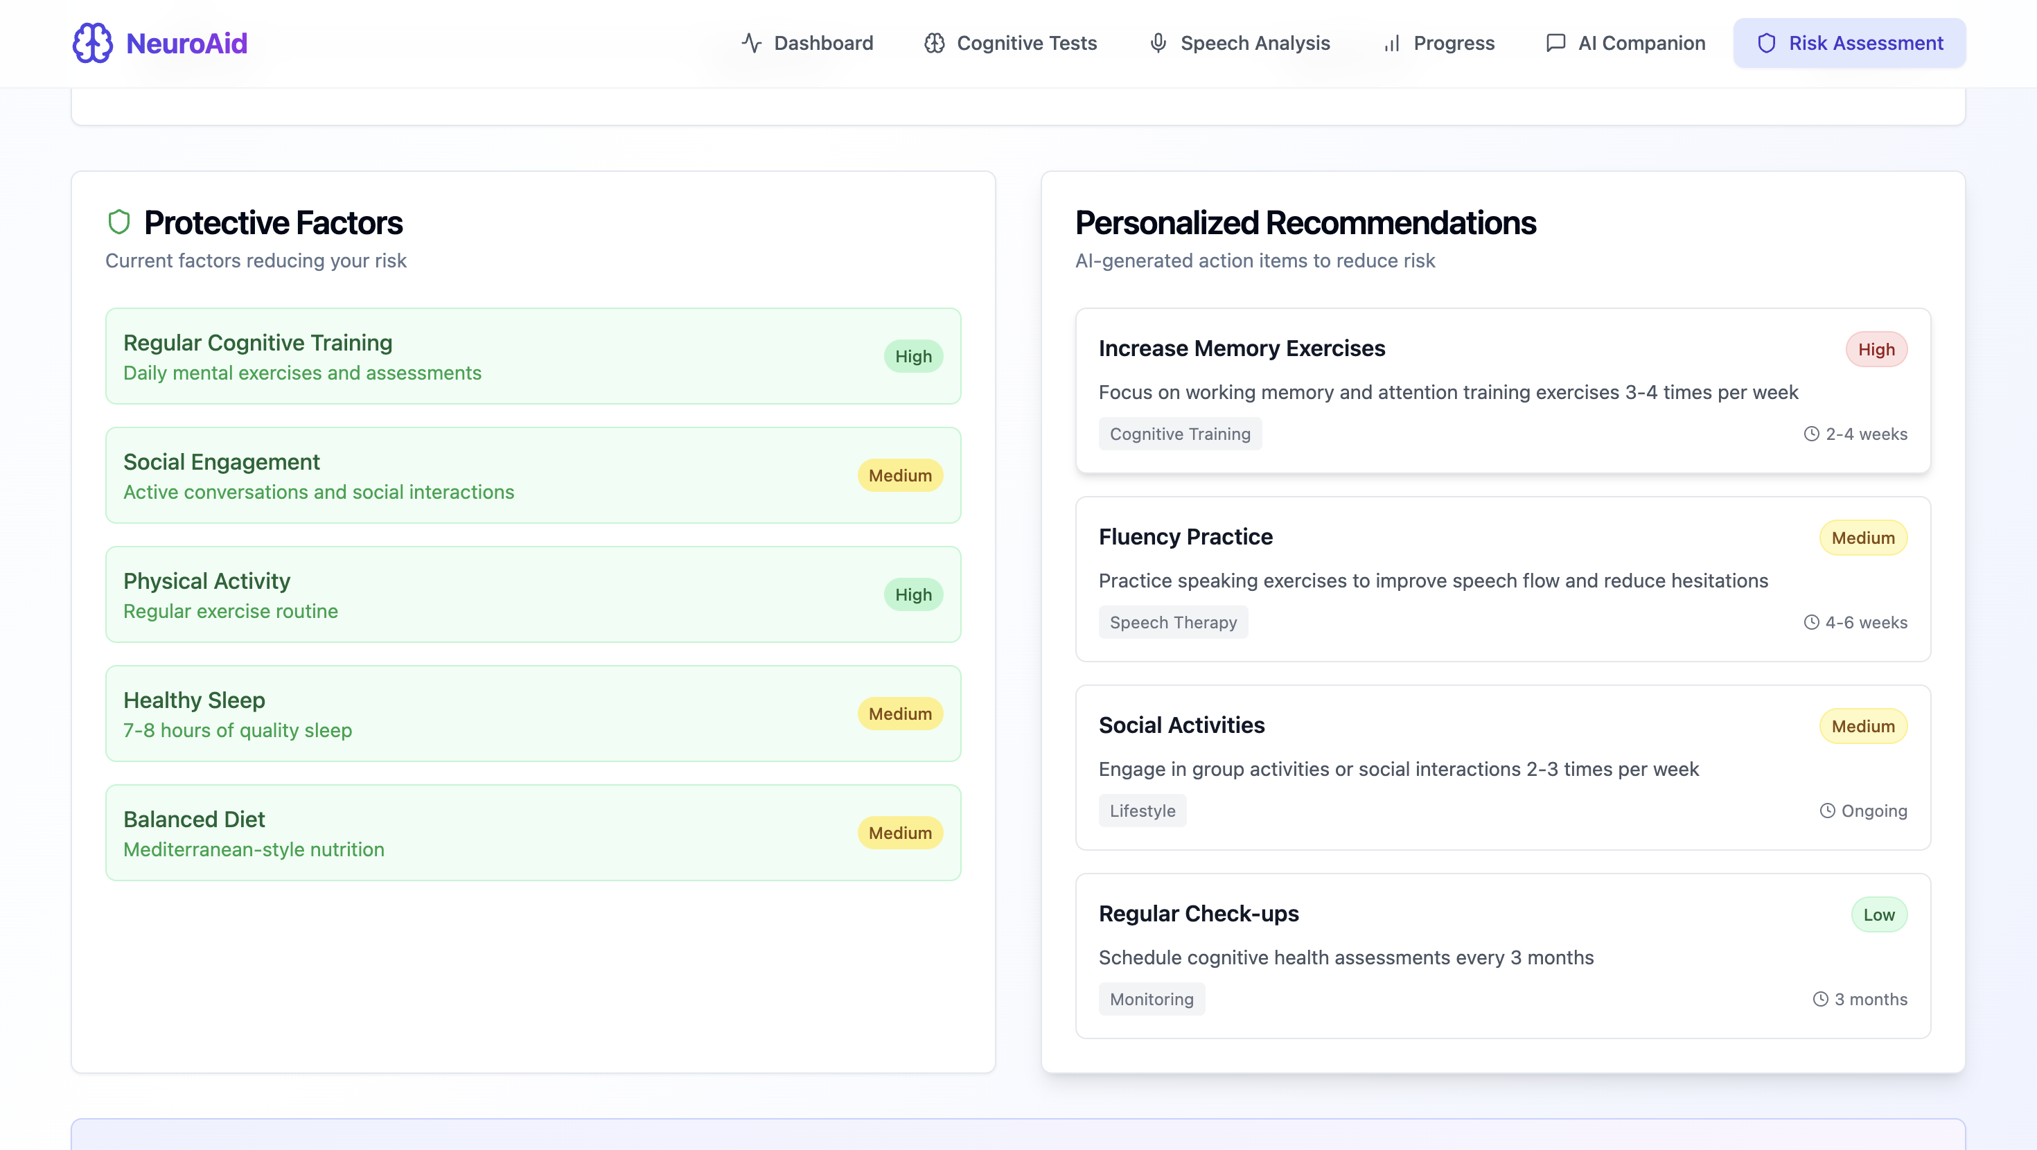Image resolution: width=2037 pixels, height=1150 pixels.
Task: Click the clock icon next to 2-4 weeks
Action: coord(1811,434)
